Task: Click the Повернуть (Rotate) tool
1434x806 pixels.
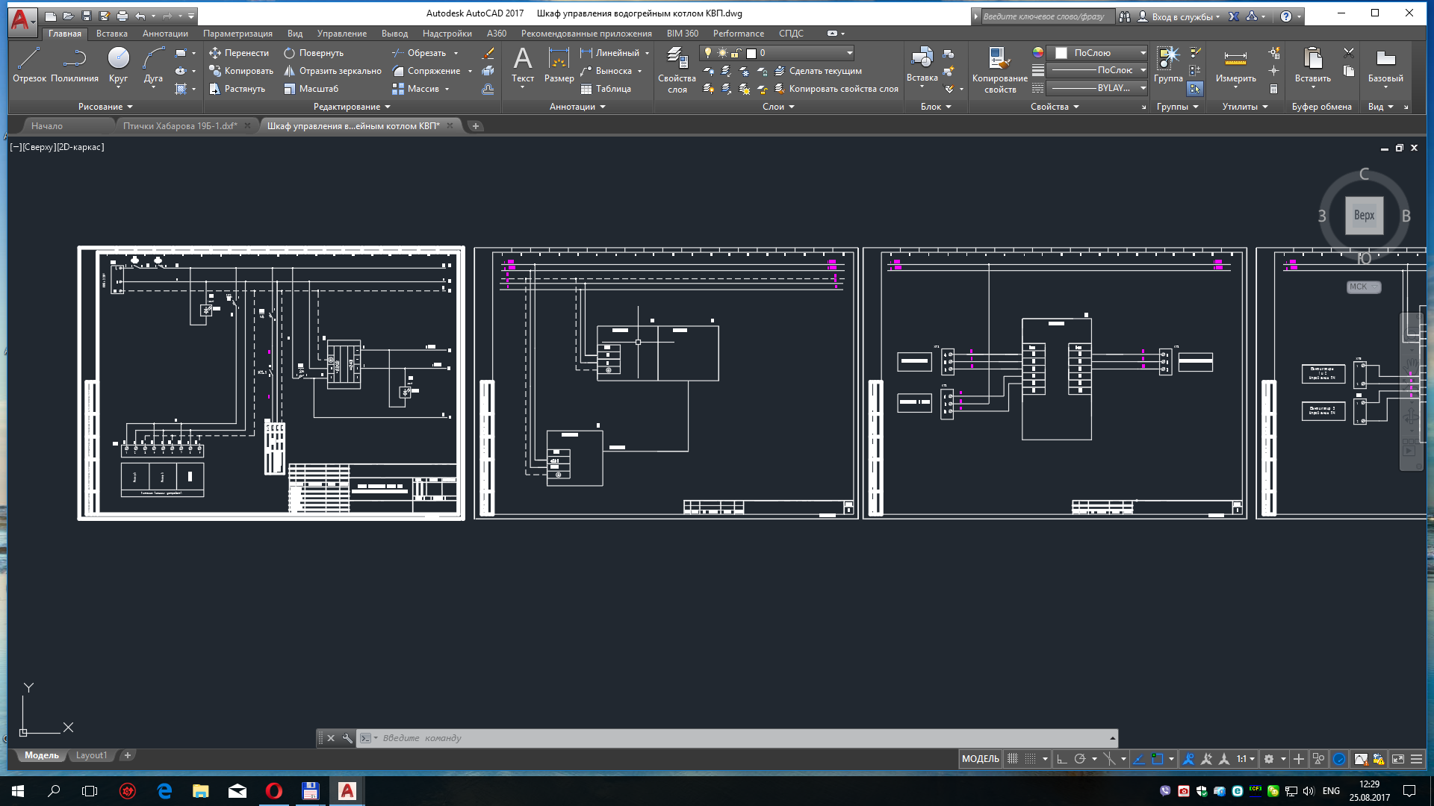Action: coord(314,53)
